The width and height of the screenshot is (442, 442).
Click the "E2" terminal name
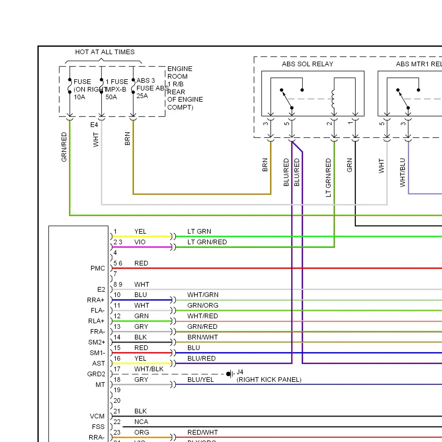click(101, 290)
